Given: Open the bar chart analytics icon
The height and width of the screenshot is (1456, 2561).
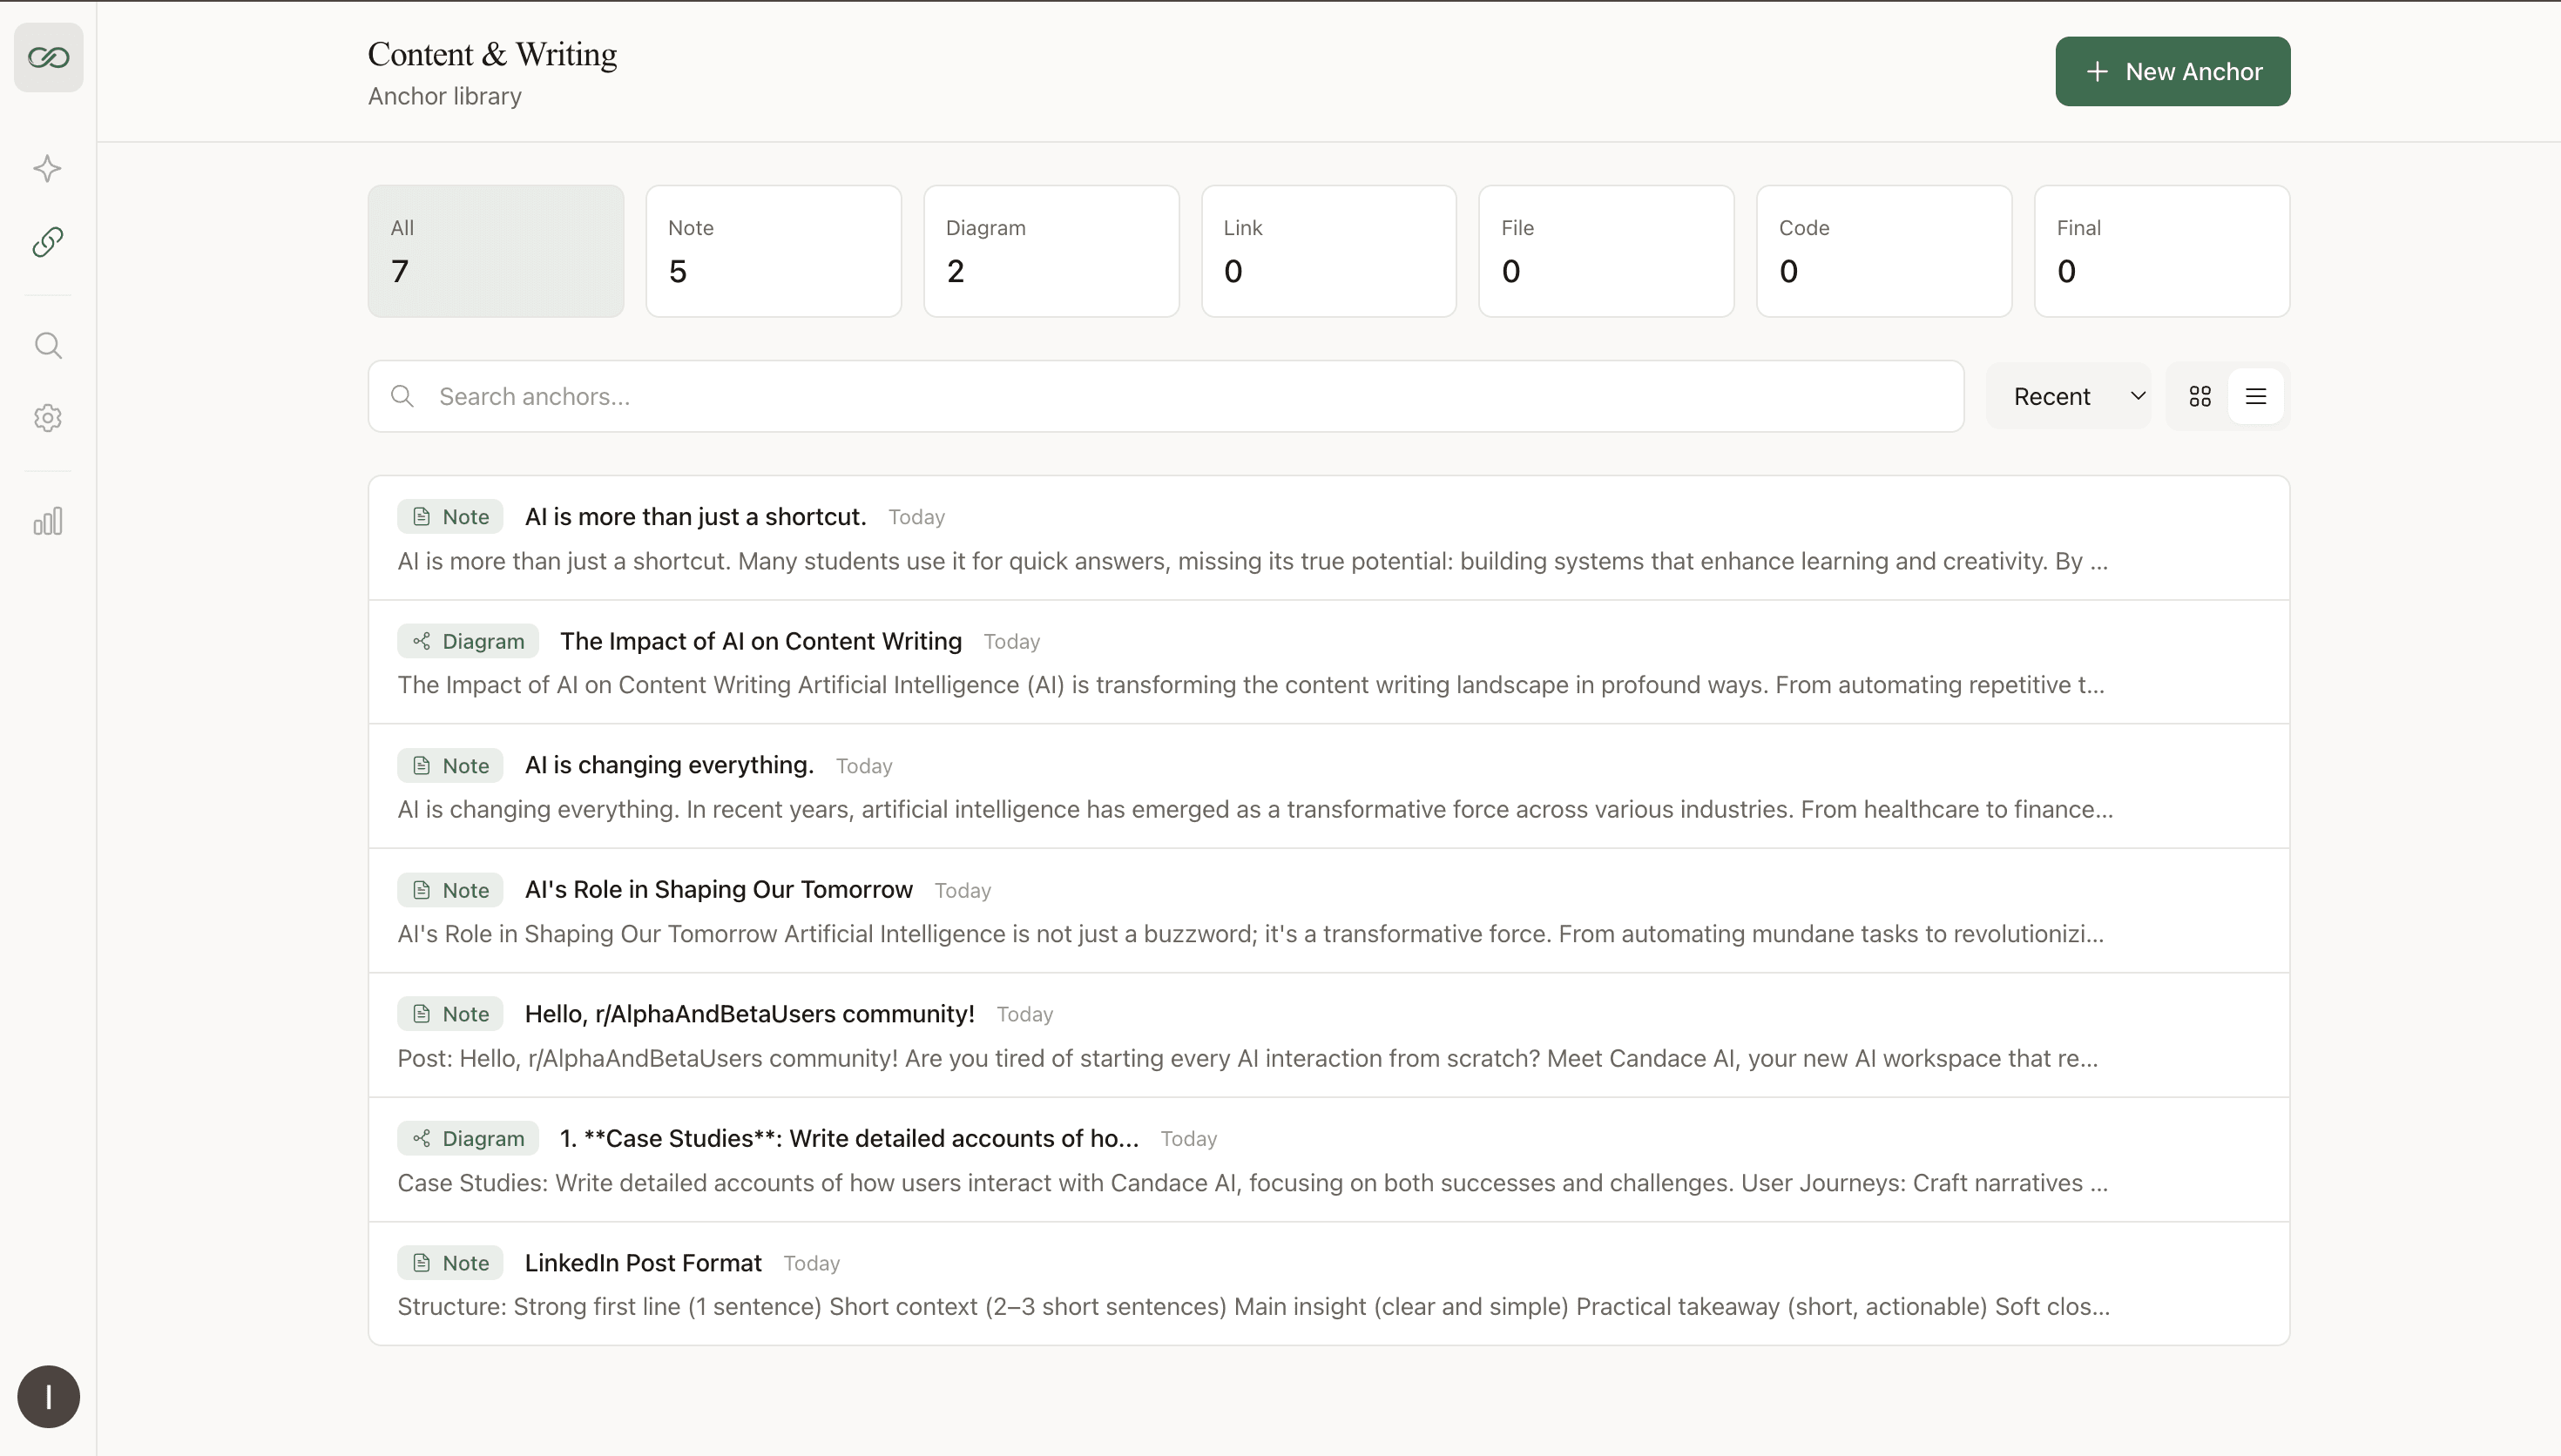Looking at the screenshot, I should pos(48,521).
